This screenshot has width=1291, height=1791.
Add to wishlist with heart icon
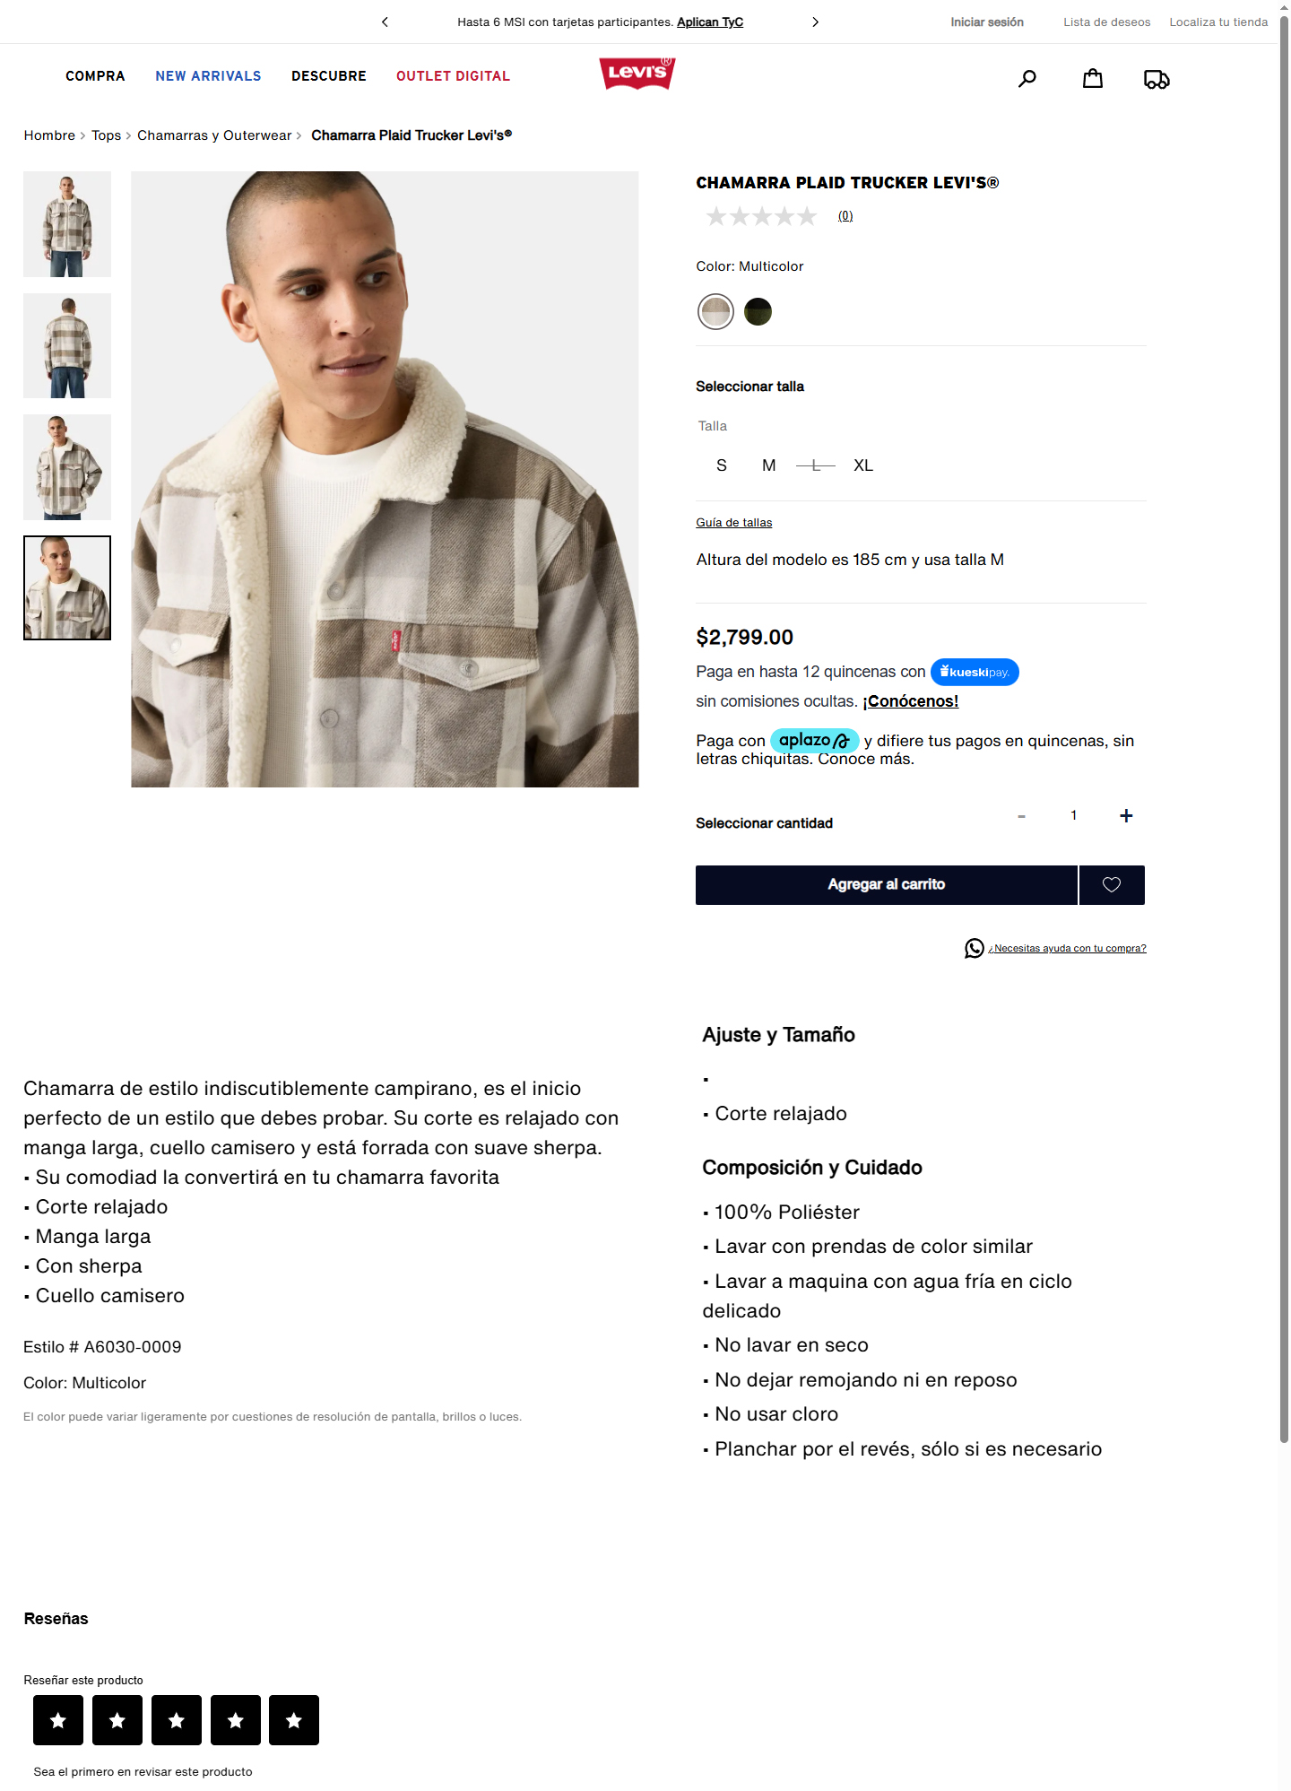[x=1112, y=885]
